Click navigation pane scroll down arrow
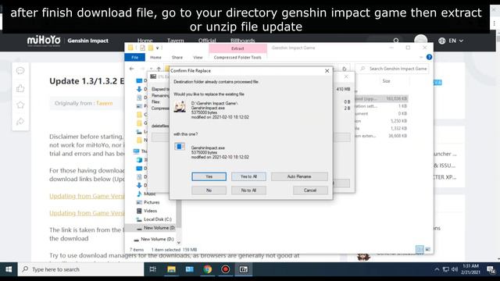The height and width of the screenshot is (281, 500). click(179, 243)
